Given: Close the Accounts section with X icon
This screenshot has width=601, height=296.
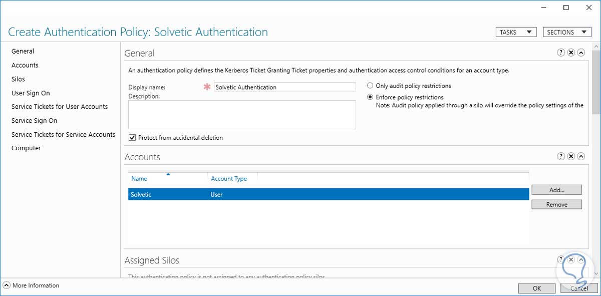Looking at the screenshot, I should coord(571,156).
